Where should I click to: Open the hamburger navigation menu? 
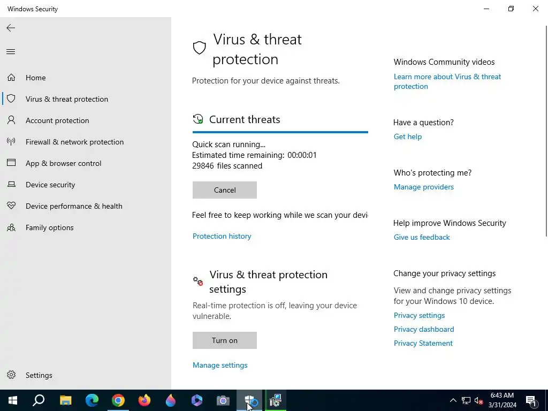point(11,52)
